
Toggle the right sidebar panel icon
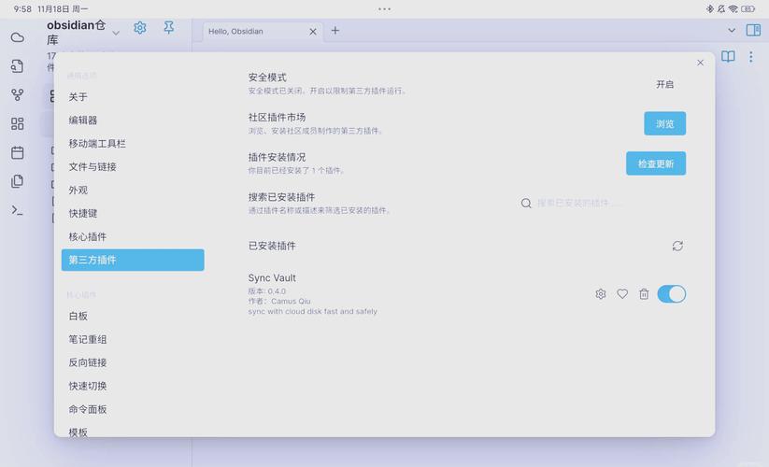[x=753, y=30]
